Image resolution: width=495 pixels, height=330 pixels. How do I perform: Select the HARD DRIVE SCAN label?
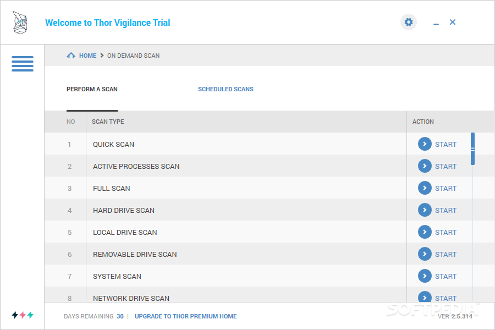click(124, 210)
